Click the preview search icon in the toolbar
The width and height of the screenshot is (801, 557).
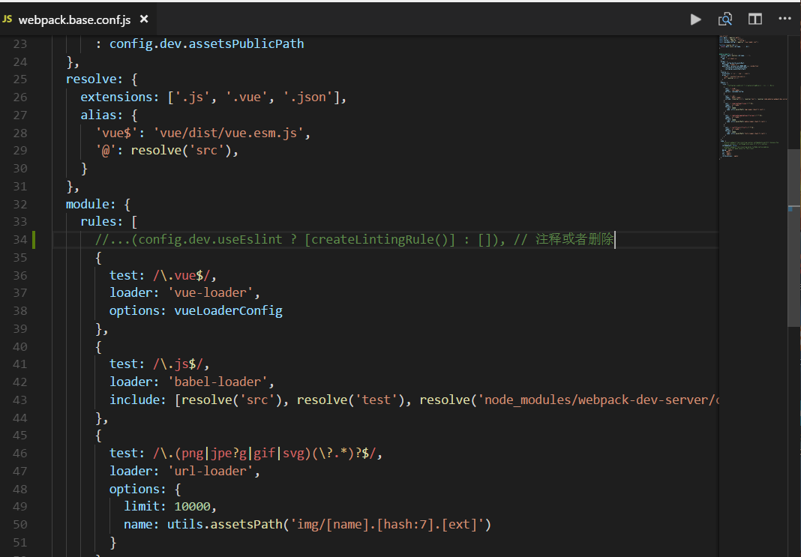click(x=724, y=19)
